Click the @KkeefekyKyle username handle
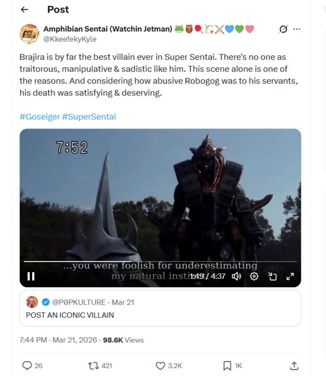Image resolution: width=326 pixels, height=376 pixels. pos(70,39)
